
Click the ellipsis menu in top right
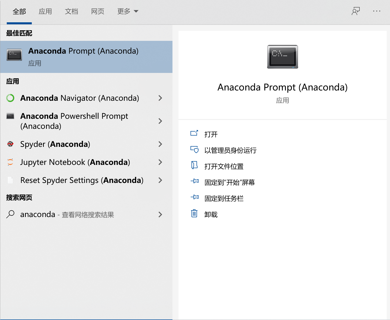tap(376, 11)
